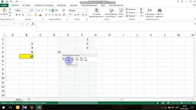
Task: Click the AutoSum sigma icon
Action: pyautogui.click(x=141, y=9)
